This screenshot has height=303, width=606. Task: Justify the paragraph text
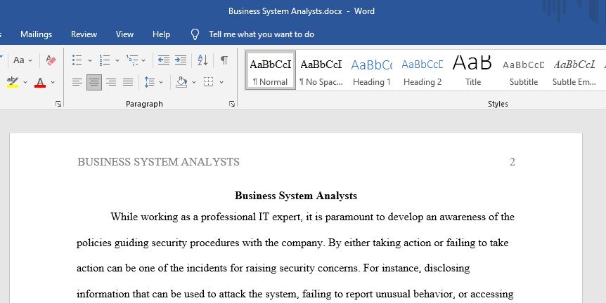[x=128, y=82]
